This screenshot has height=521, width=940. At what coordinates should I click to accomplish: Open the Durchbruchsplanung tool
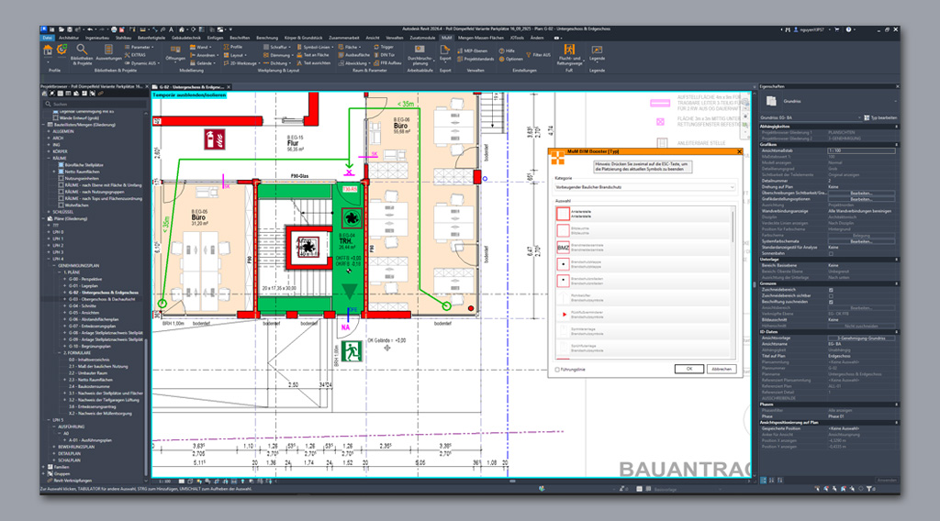coord(420,54)
